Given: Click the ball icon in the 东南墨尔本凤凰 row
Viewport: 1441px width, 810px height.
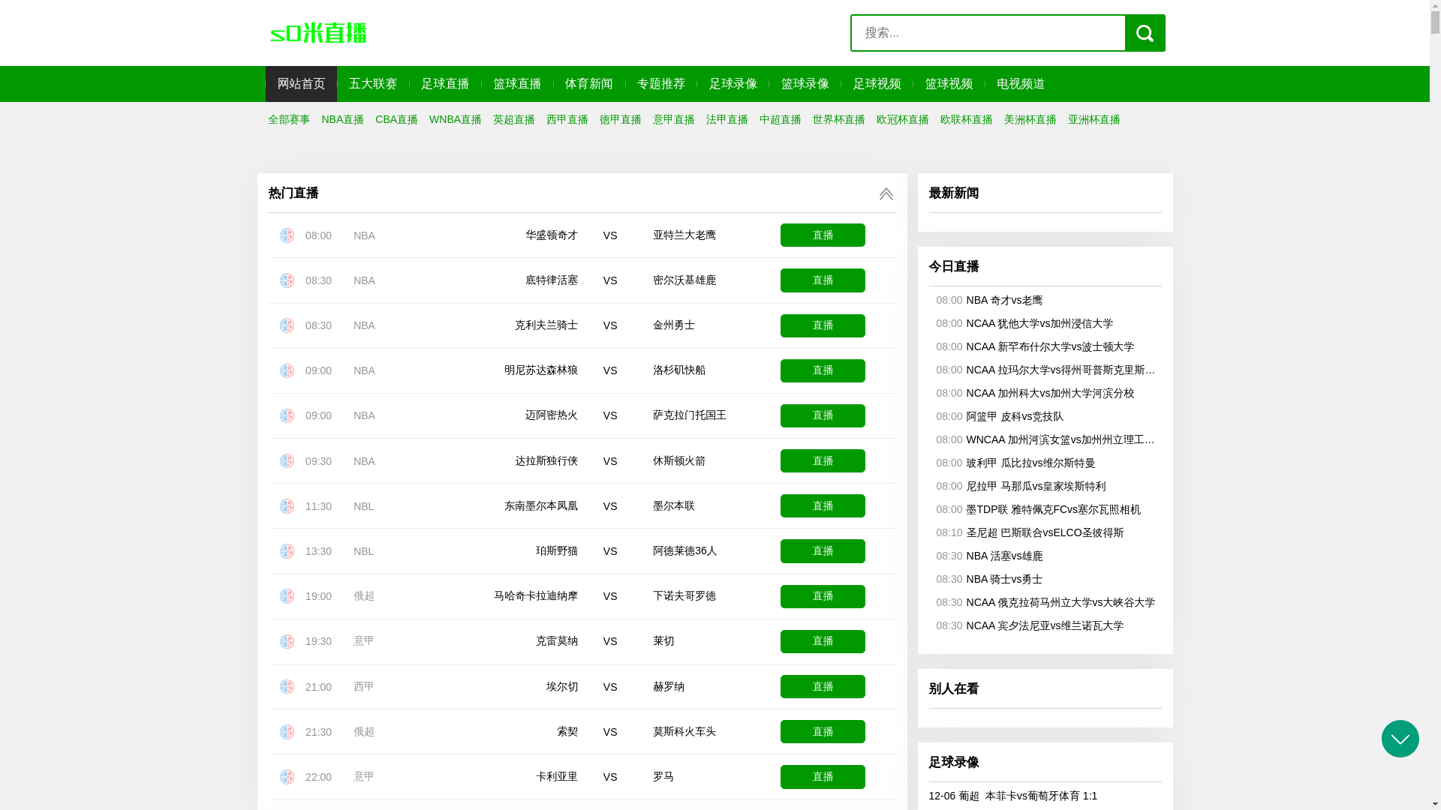Looking at the screenshot, I should [x=287, y=506].
